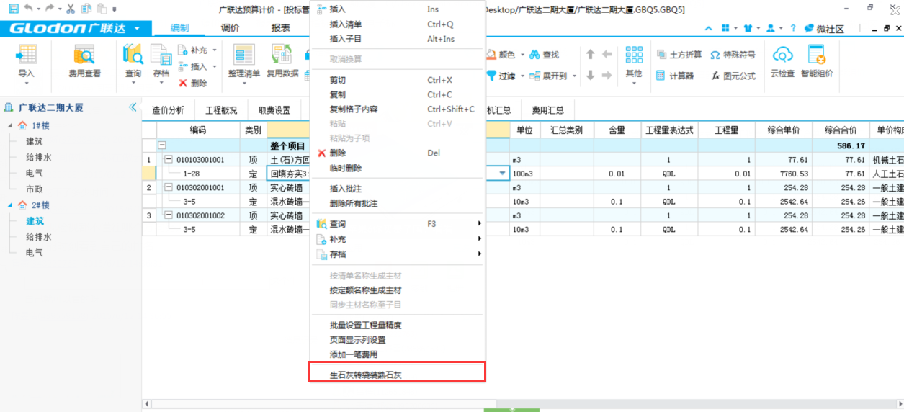
Task: Choose 插入清单 from context menu
Action: click(346, 24)
